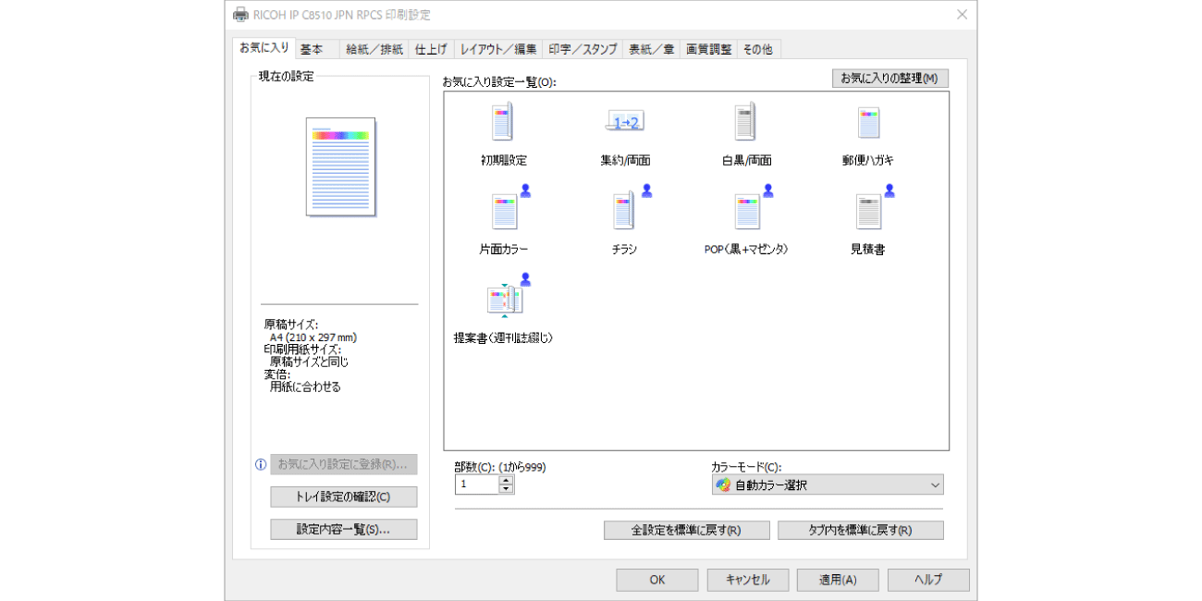
Task: Pick the 見積書 user preset icon
Action: (867, 212)
